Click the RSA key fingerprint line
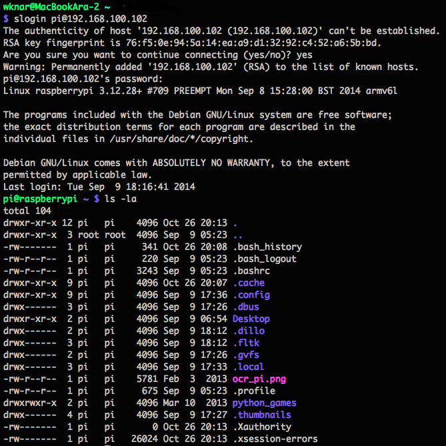This screenshot has height=446, width=446. (192, 43)
